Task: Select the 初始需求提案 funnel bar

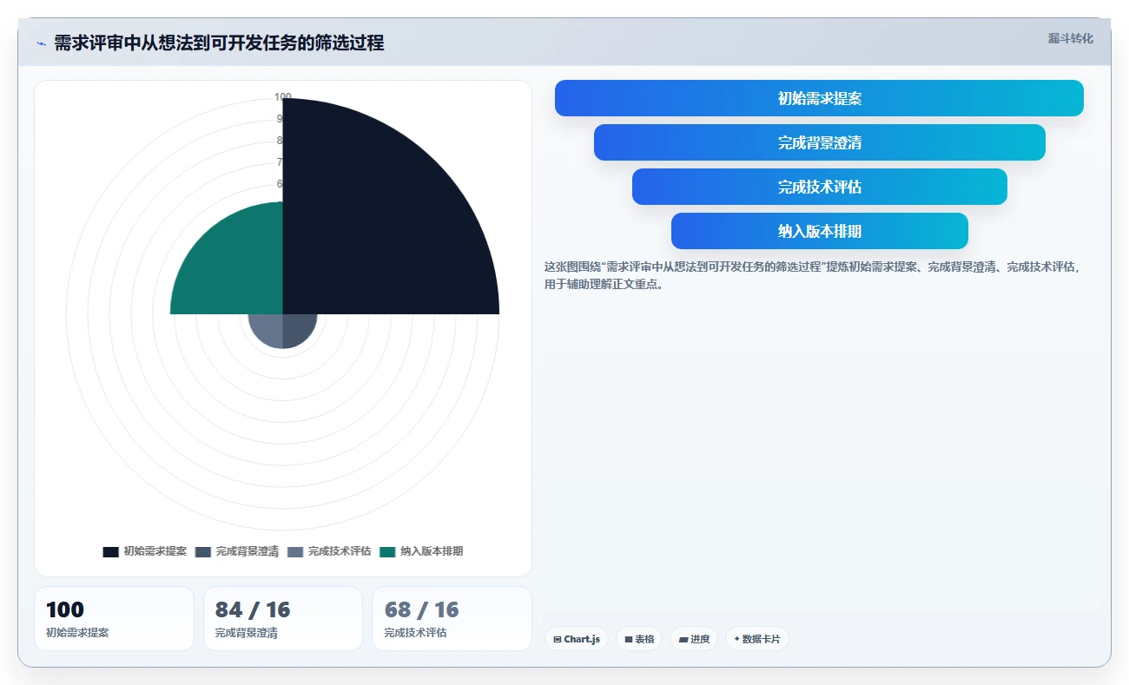Action: [x=819, y=98]
